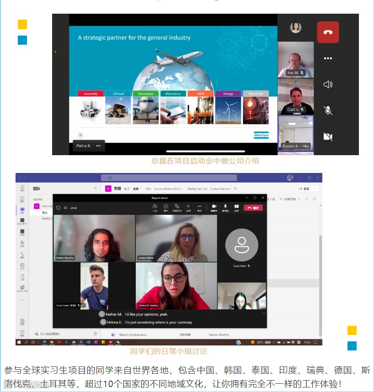Hang up with the red end-call button in the slide meeting
The image size is (374, 392).
[328, 32]
